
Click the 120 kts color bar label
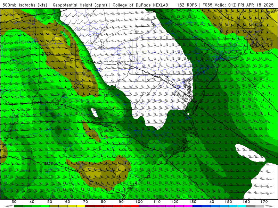175,202
